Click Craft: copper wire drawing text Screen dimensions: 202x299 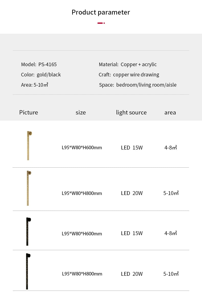129,75
